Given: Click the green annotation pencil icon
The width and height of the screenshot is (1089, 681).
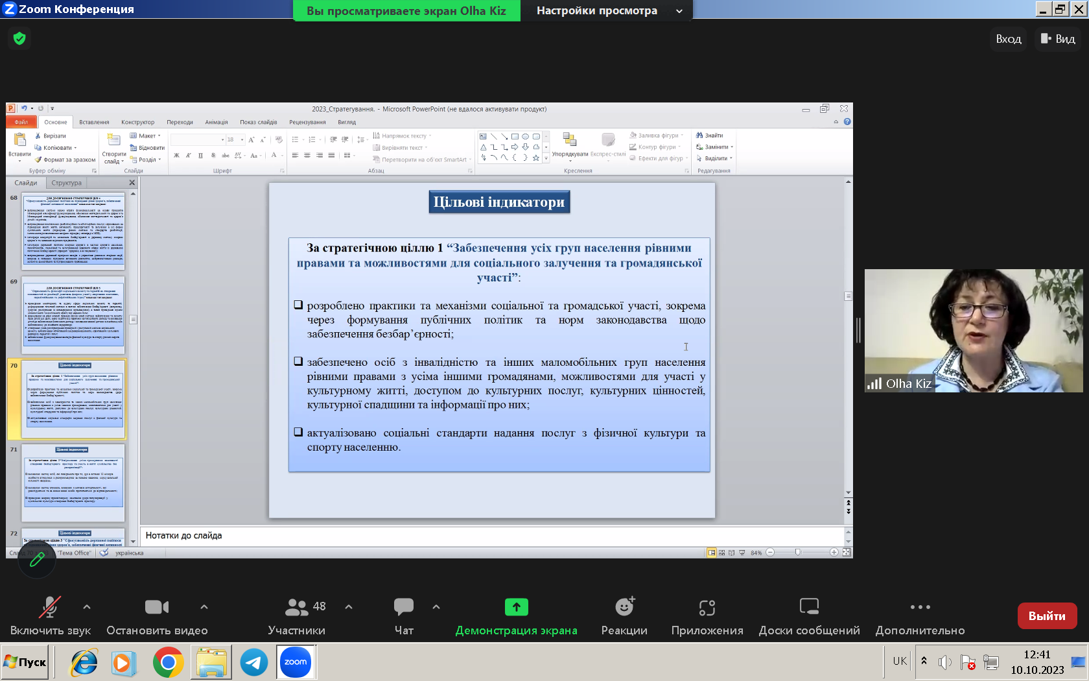Looking at the screenshot, I should (x=37, y=559).
